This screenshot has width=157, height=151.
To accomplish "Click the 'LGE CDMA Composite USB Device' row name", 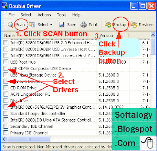I will [40, 69].
